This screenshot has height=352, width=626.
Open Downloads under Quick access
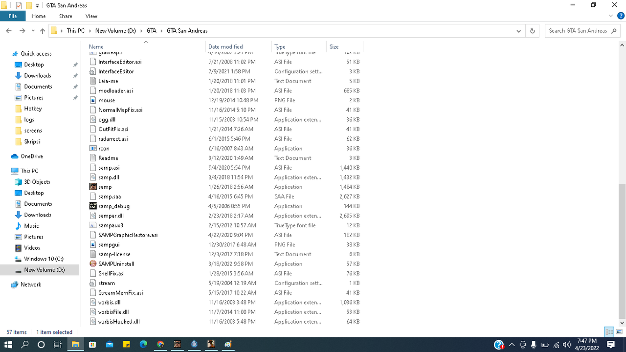click(38, 76)
